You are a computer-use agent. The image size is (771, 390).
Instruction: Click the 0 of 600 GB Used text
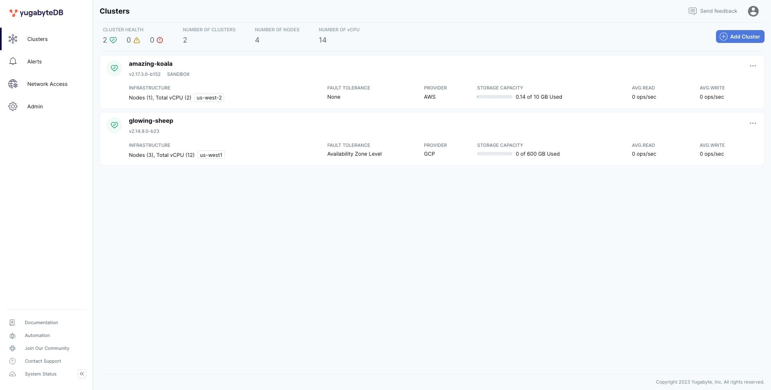coord(538,154)
